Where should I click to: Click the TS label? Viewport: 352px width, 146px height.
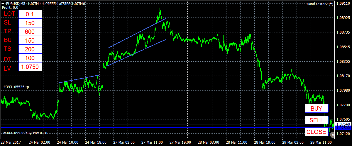click(x=7, y=49)
